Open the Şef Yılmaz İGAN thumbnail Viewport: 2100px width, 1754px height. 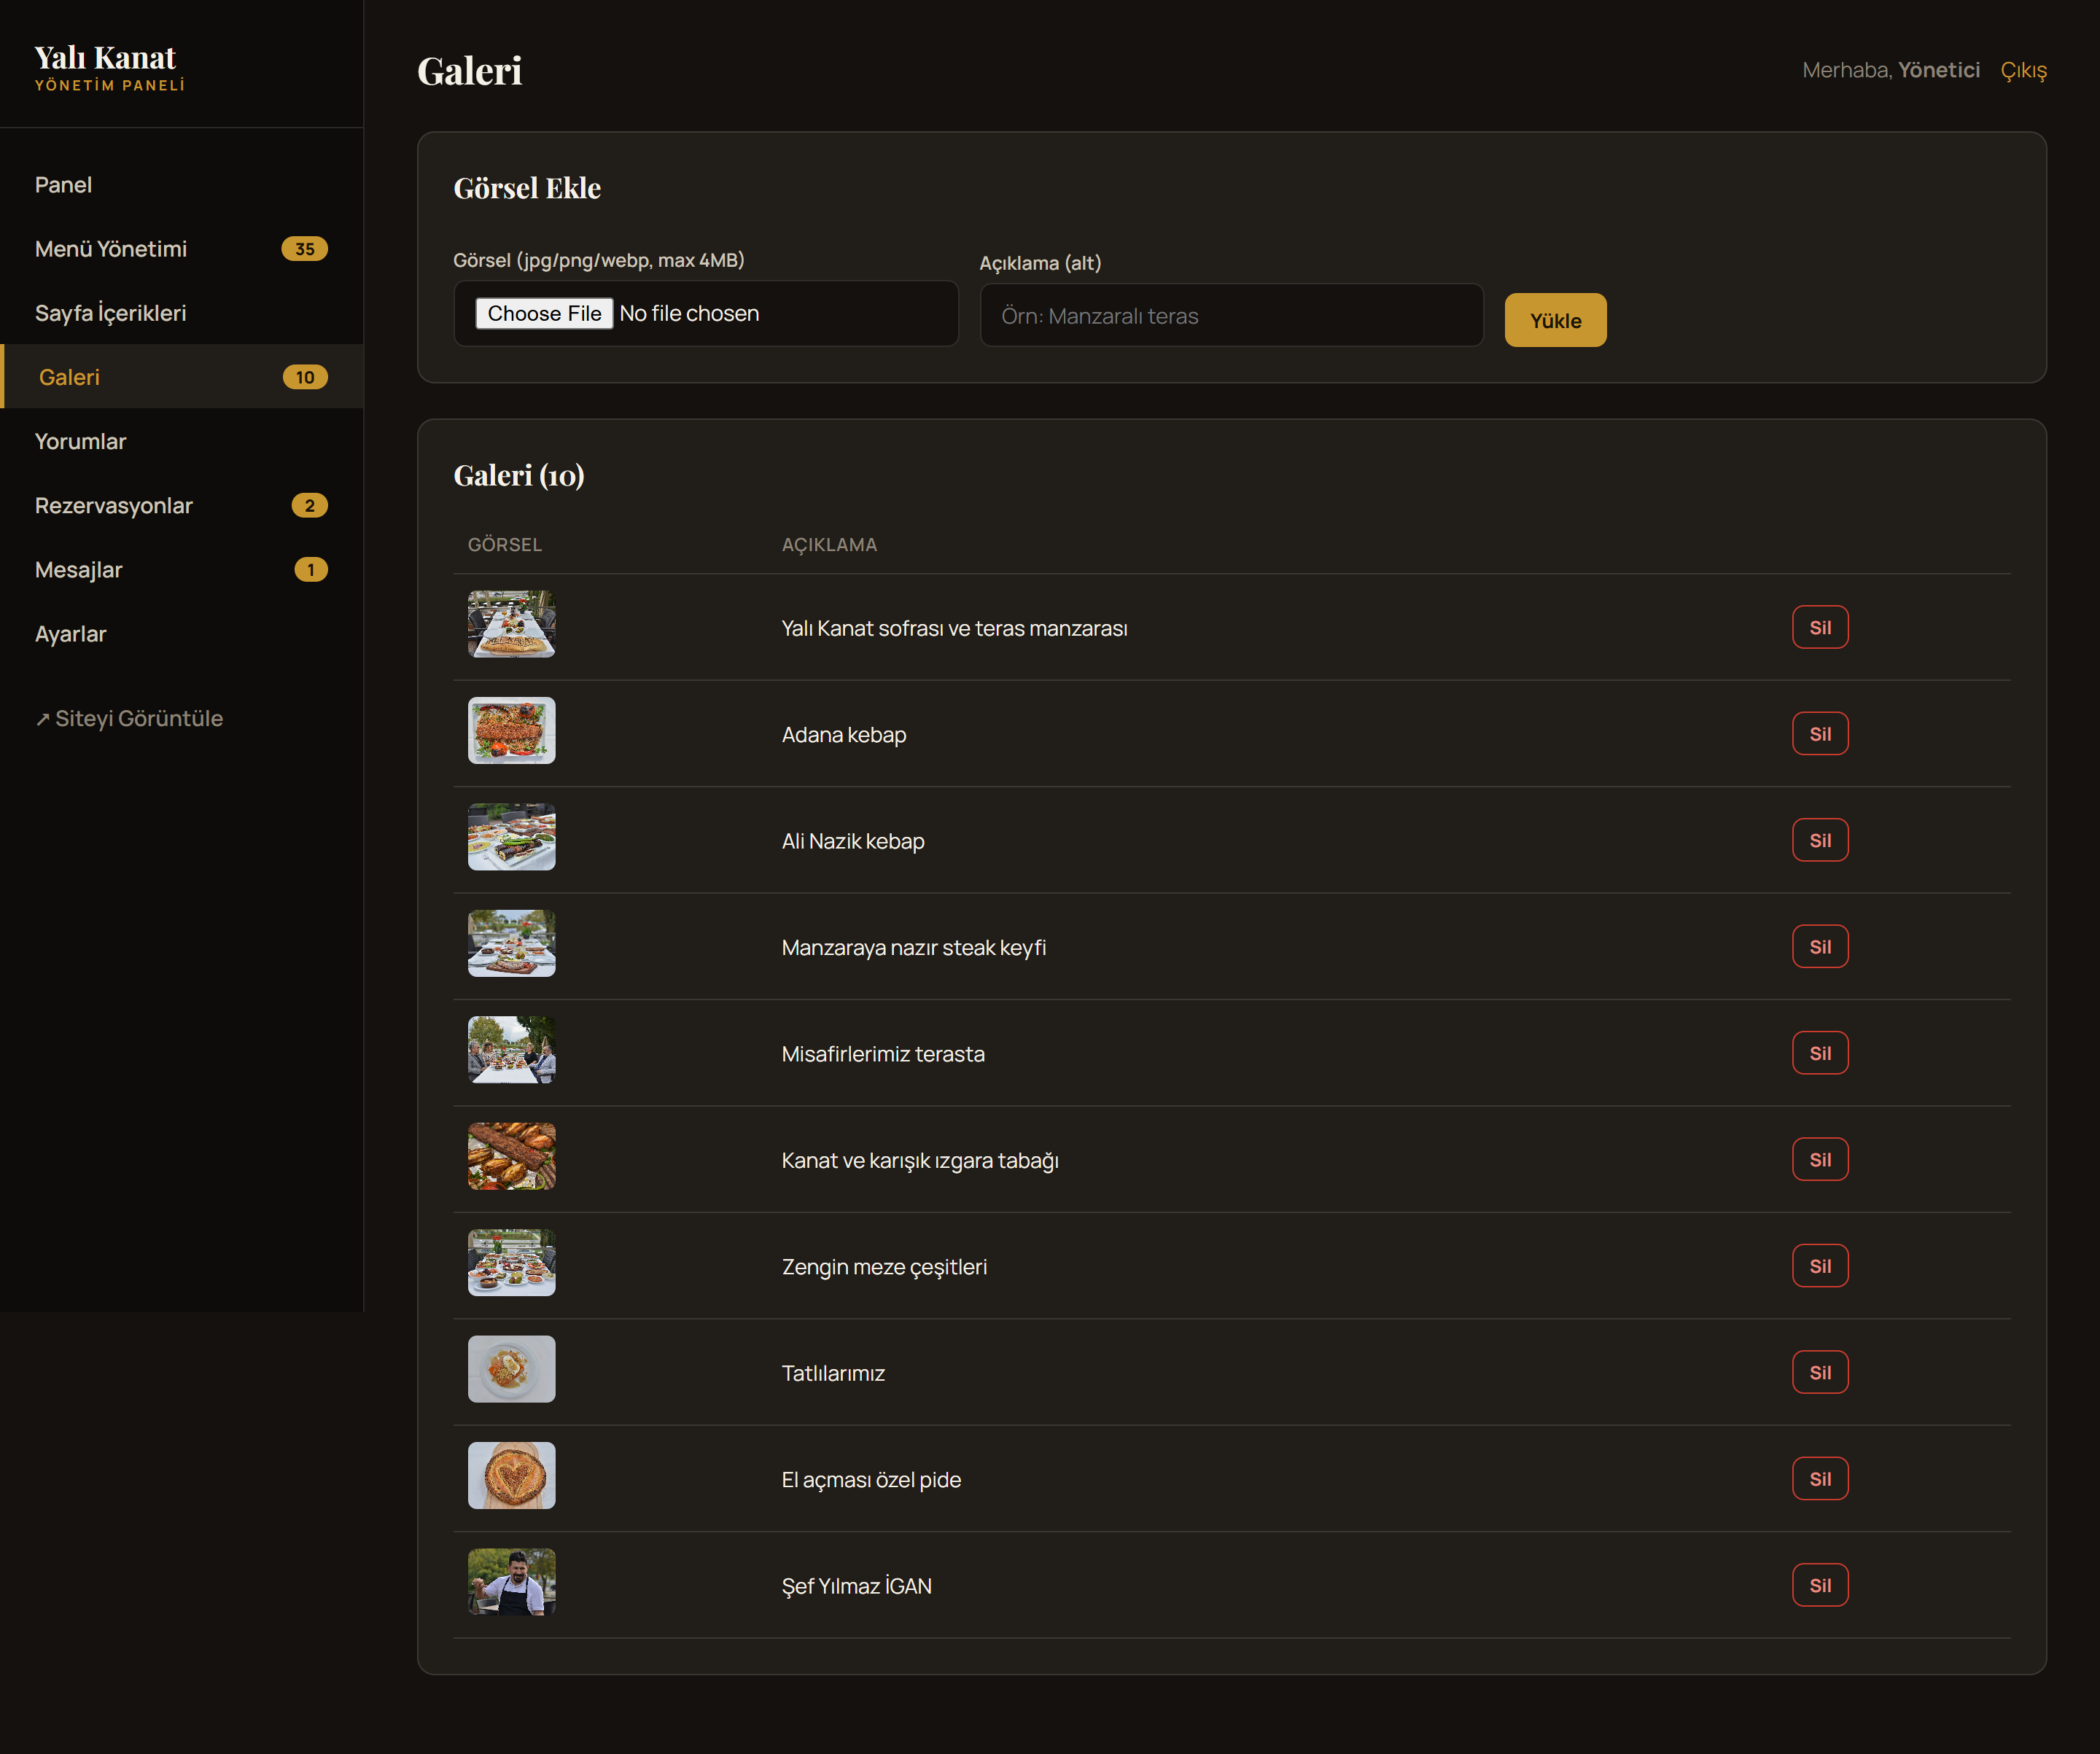[511, 1583]
